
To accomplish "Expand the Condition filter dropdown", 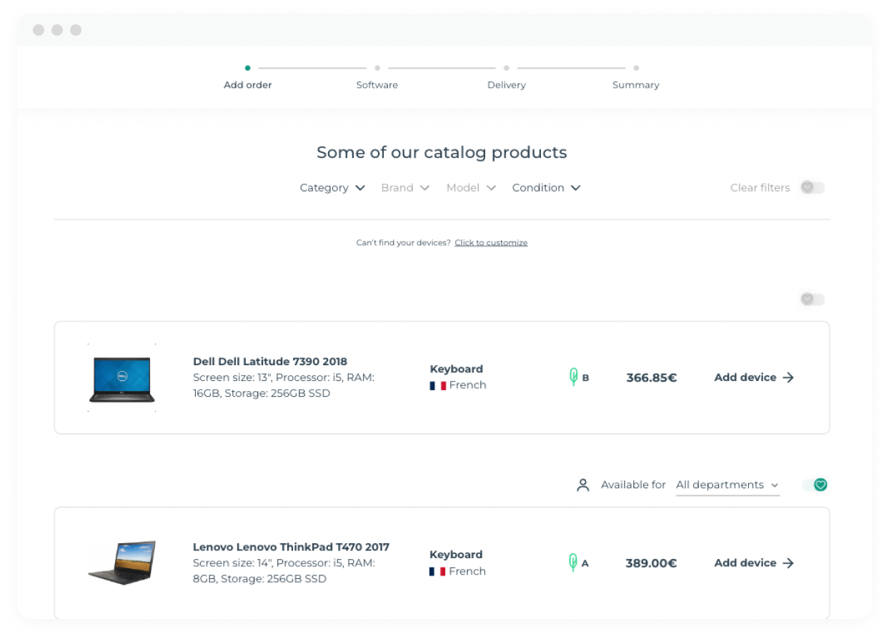I will (x=546, y=188).
